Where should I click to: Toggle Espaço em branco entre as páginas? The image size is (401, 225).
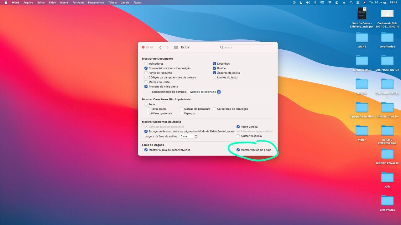coord(146,132)
